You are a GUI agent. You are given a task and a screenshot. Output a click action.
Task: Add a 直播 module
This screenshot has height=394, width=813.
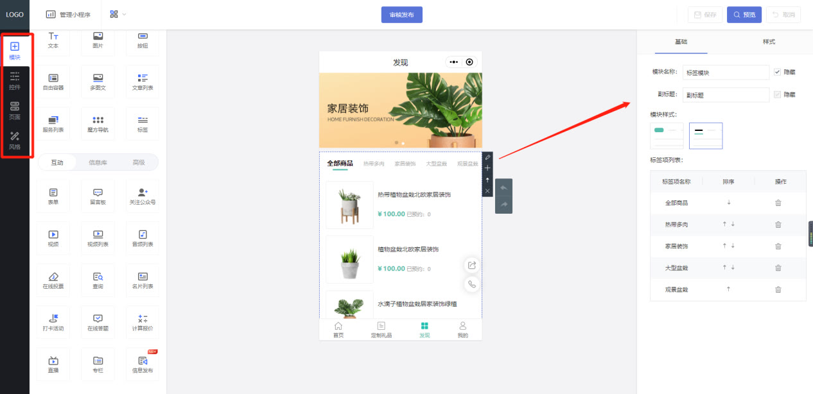(53, 364)
